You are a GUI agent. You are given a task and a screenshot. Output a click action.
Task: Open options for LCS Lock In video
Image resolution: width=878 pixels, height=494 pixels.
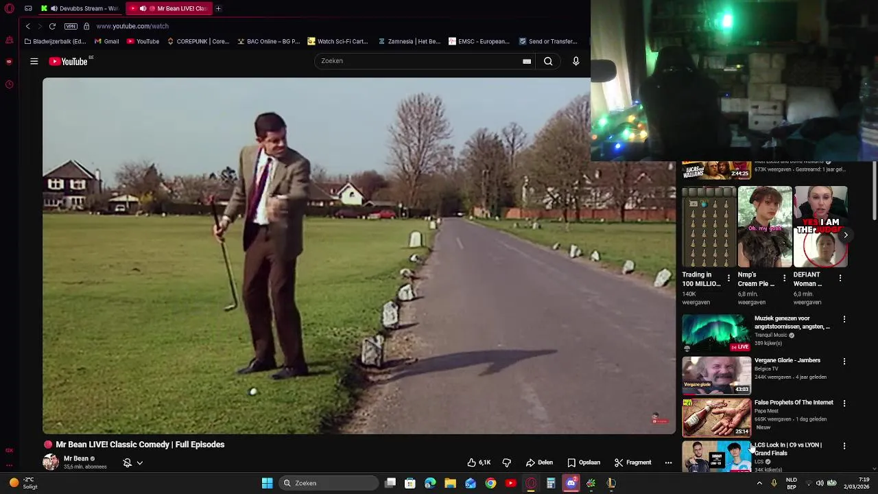844,446
